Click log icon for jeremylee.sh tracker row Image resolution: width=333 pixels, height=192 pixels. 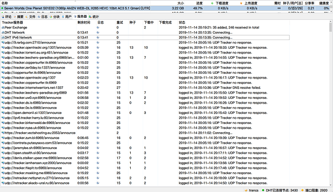(98, 148)
